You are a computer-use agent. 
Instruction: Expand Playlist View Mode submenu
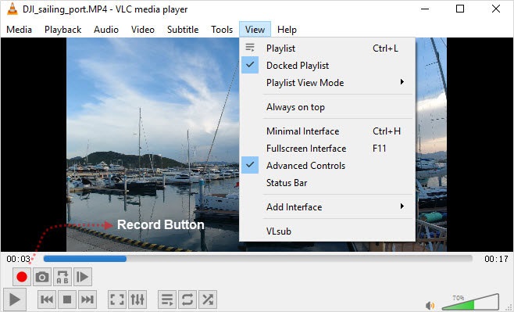click(327, 83)
